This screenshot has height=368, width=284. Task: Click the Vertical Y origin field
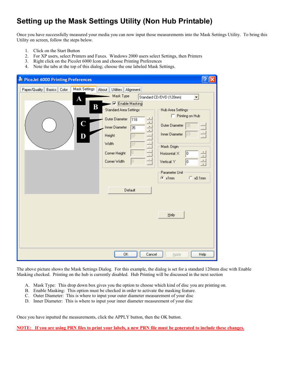[192, 162]
